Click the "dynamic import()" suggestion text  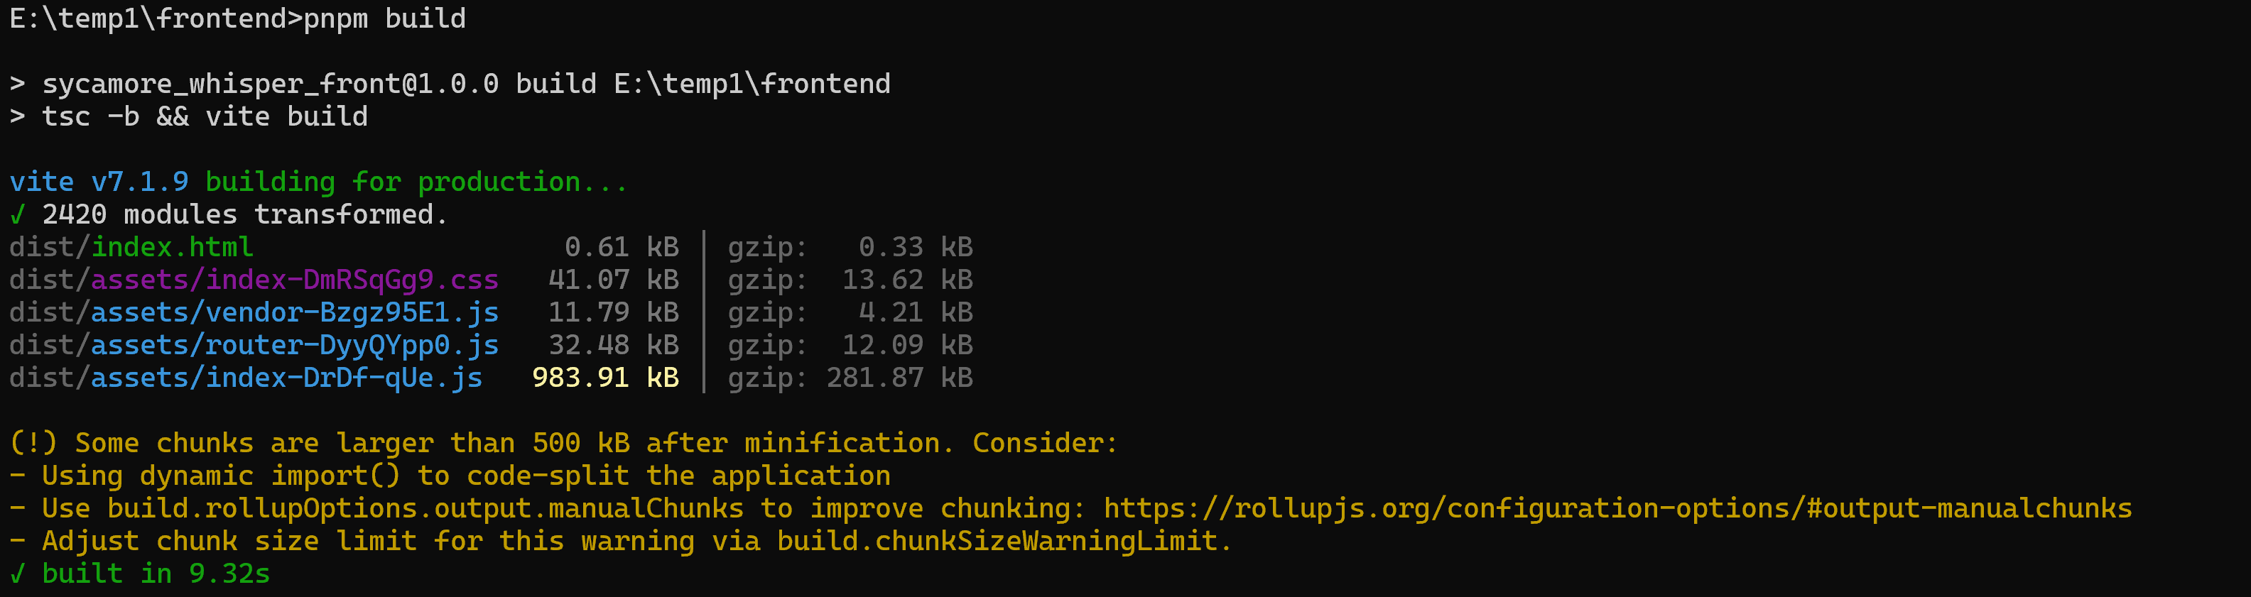tap(270, 476)
